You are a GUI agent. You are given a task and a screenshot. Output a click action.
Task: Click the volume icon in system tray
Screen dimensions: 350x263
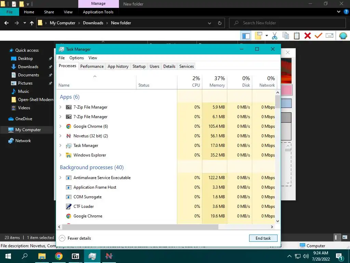coord(306,256)
